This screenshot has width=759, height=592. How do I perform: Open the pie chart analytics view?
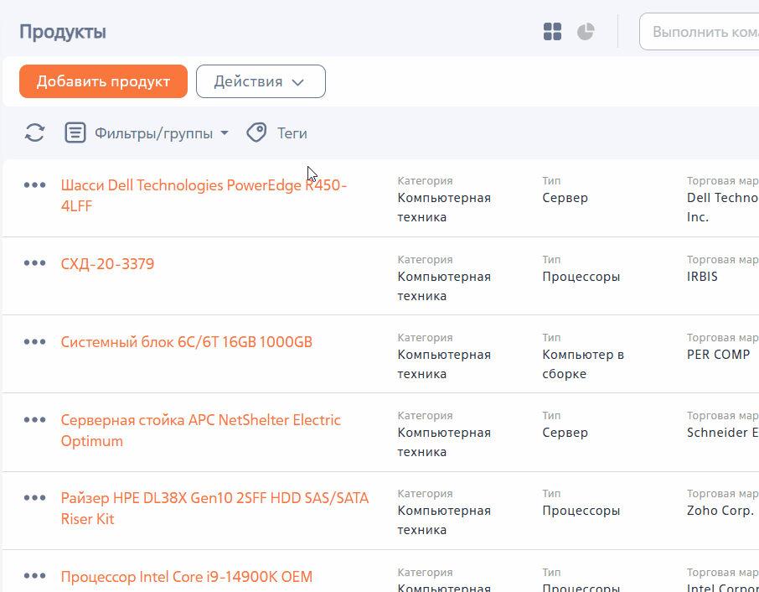(586, 32)
